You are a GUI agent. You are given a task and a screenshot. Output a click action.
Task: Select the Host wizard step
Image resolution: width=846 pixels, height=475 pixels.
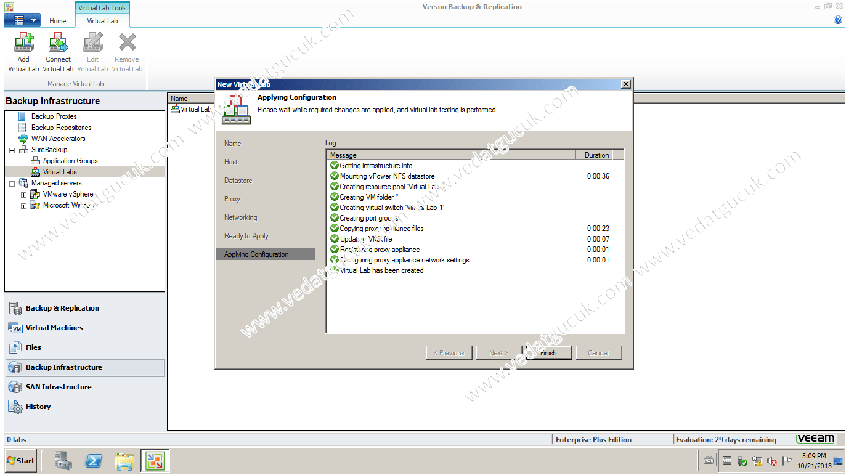[231, 162]
